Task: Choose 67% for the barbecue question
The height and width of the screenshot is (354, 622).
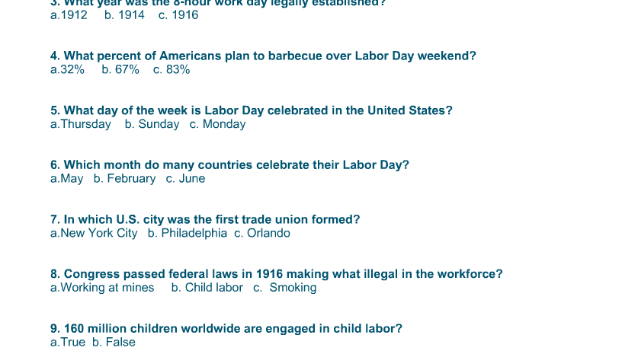Action: (x=120, y=69)
